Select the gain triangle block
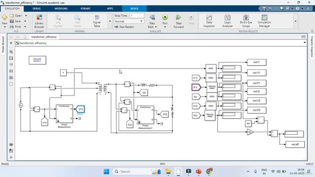Image resolution: width=315 pixels, height=177 pixels. point(250,132)
